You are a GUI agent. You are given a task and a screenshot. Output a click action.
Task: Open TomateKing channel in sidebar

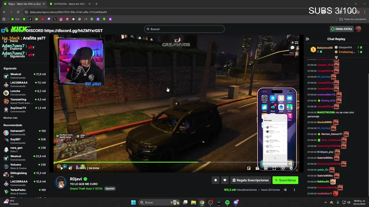(25, 101)
